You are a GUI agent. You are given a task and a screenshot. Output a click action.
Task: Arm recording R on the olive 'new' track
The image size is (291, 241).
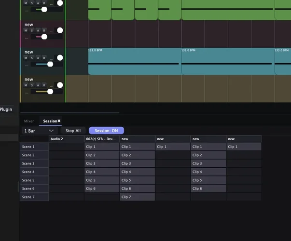(x=44, y=85)
